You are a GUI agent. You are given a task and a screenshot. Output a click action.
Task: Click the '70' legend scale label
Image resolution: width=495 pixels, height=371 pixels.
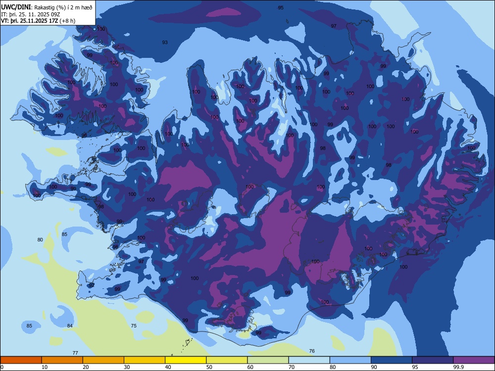292,367
